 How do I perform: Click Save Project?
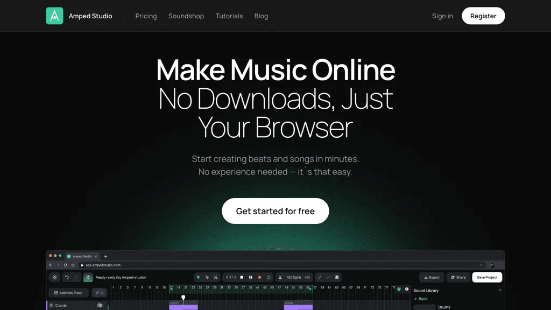coord(487,277)
